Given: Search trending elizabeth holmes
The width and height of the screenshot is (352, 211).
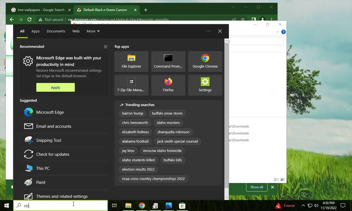Looking at the screenshot, I should [135, 132].
